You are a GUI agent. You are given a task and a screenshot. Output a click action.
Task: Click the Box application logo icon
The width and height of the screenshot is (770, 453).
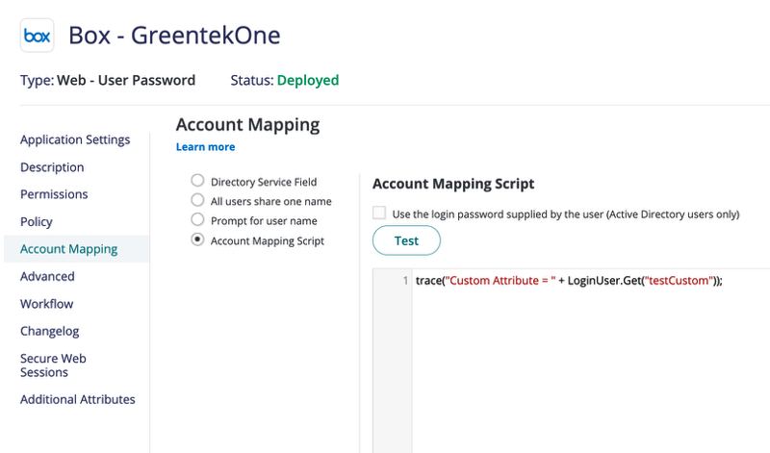click(x=37, y=36)
